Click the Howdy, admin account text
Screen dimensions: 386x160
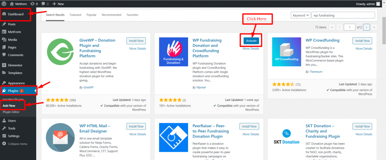coord(365,4)
